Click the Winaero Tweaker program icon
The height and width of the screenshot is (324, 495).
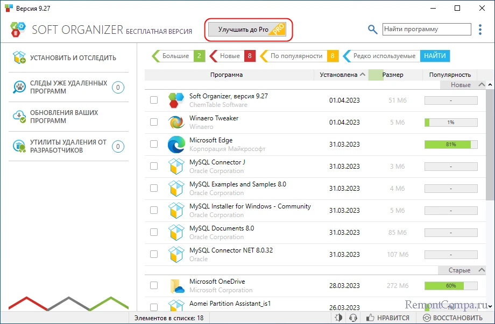point(176,123)
